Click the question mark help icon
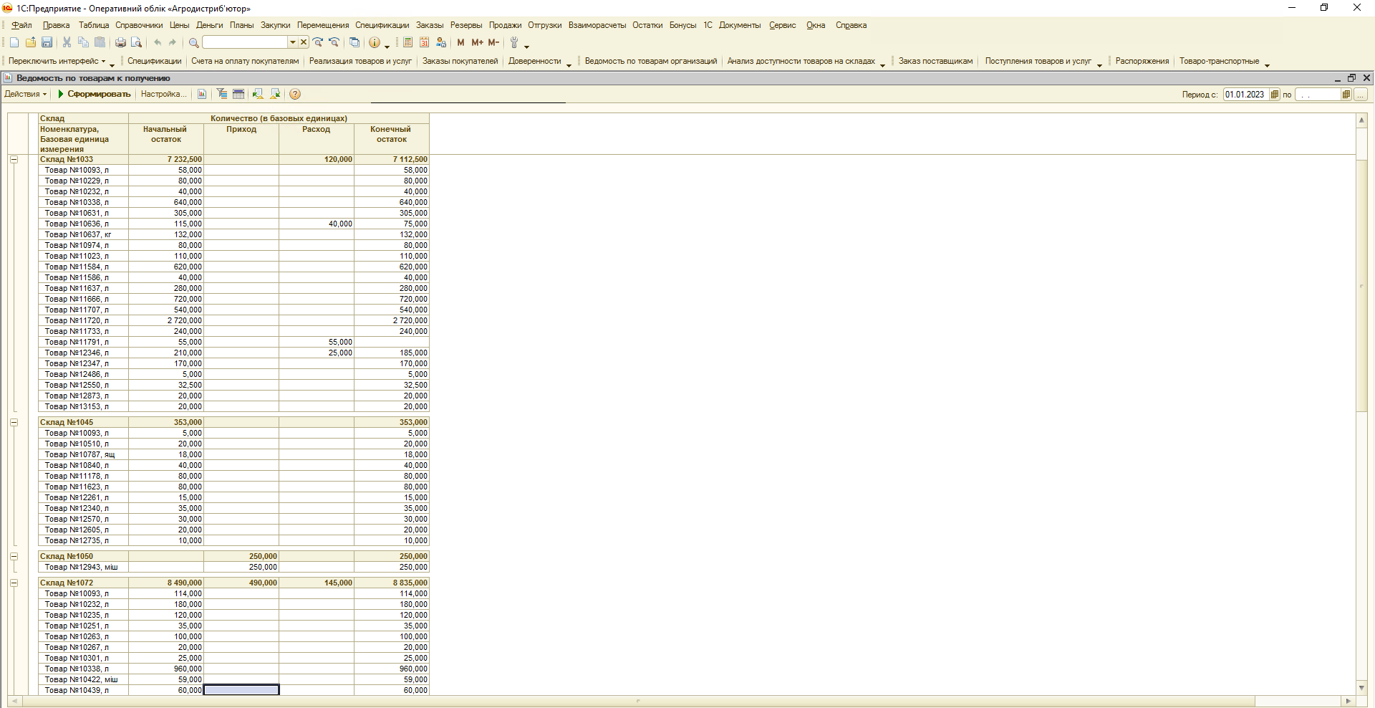 click(295, 95)
